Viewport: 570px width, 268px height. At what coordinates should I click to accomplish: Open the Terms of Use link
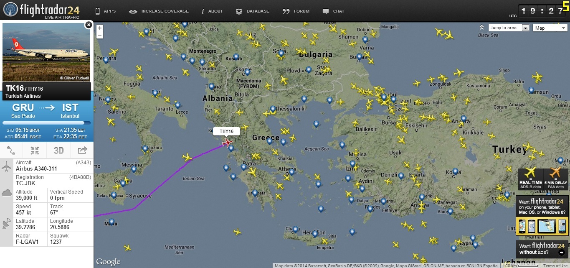555,265
